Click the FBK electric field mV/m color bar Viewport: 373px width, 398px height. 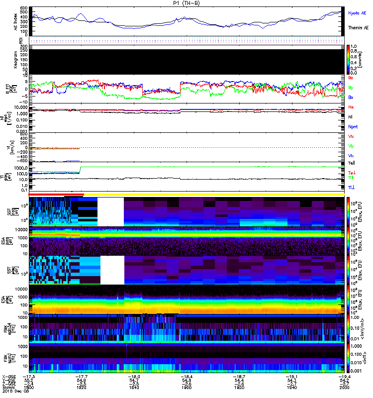click(349, 329)
